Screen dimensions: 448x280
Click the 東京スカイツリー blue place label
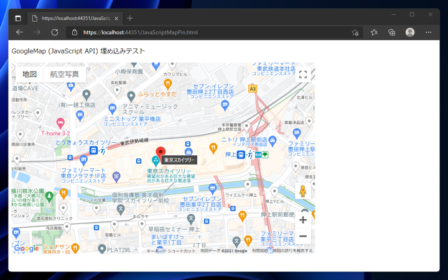[169, 171]
